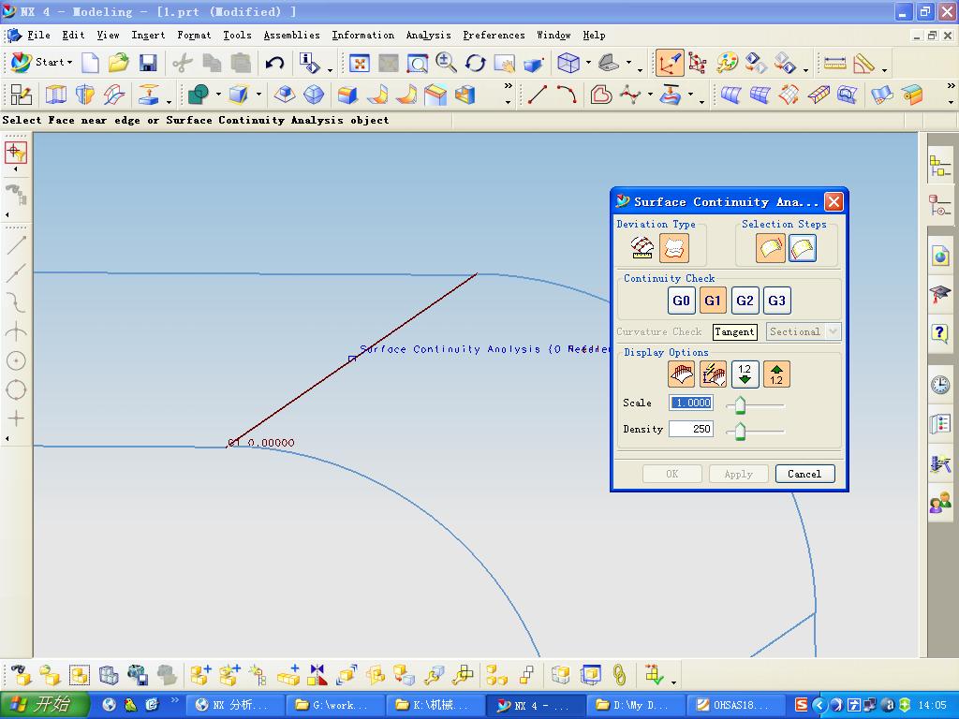
Task: Adjust the Scale slider handle
Action: pyautogui.click(x=740, y=404)
